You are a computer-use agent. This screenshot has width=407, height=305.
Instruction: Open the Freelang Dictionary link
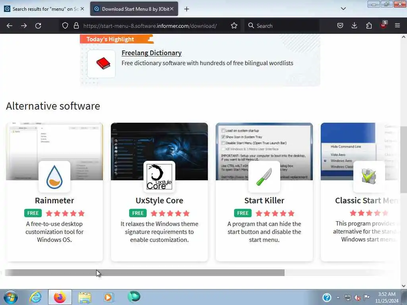pos(151,53)
